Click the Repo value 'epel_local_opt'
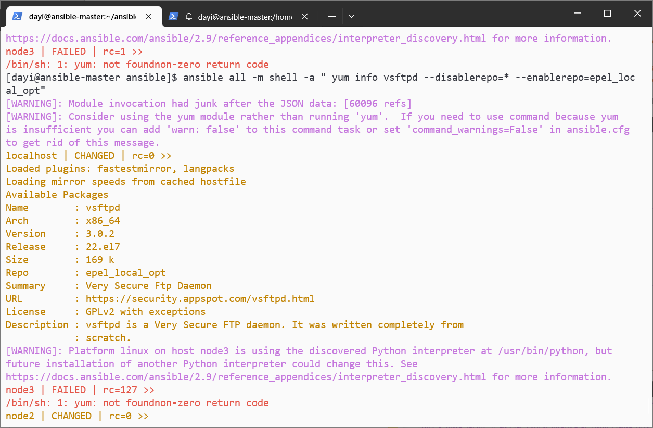 coord(126,273)
